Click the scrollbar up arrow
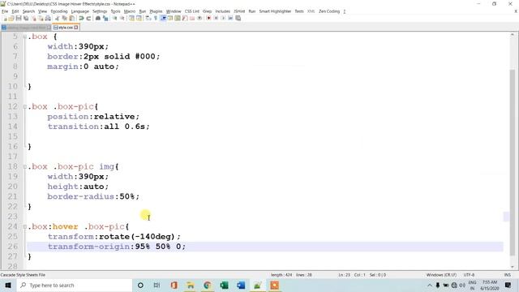Screen dimensions: 519x292 512,34
